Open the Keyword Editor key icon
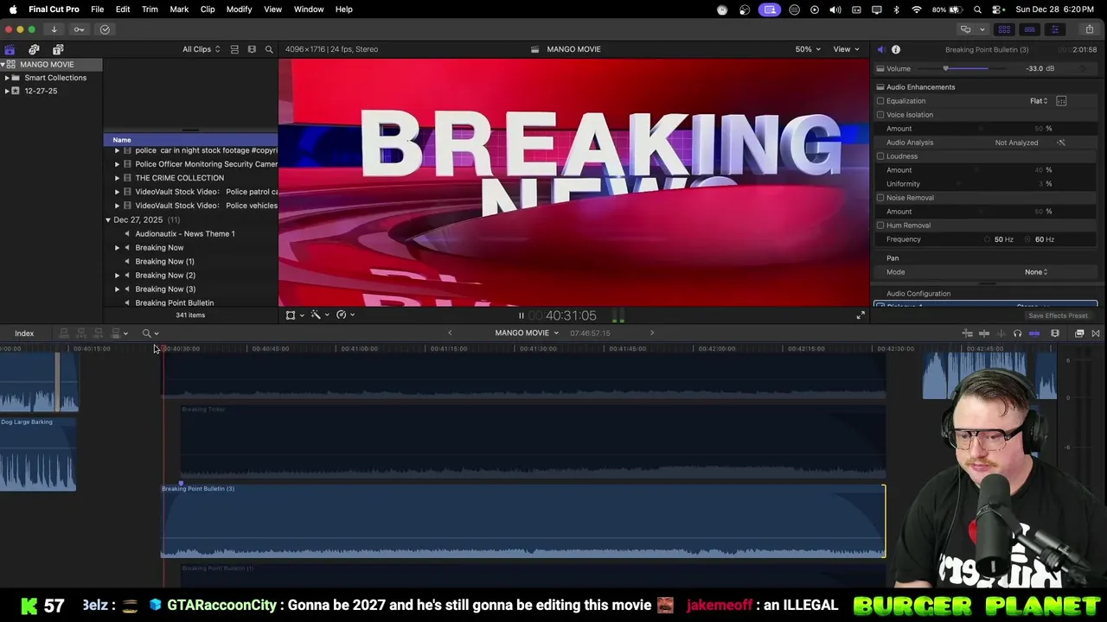Screen dimensions: 1107x622 (79, 29)
